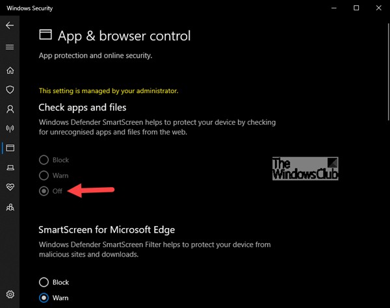
Task: Select Warn under Check apps and files
Action: [44, 175]
